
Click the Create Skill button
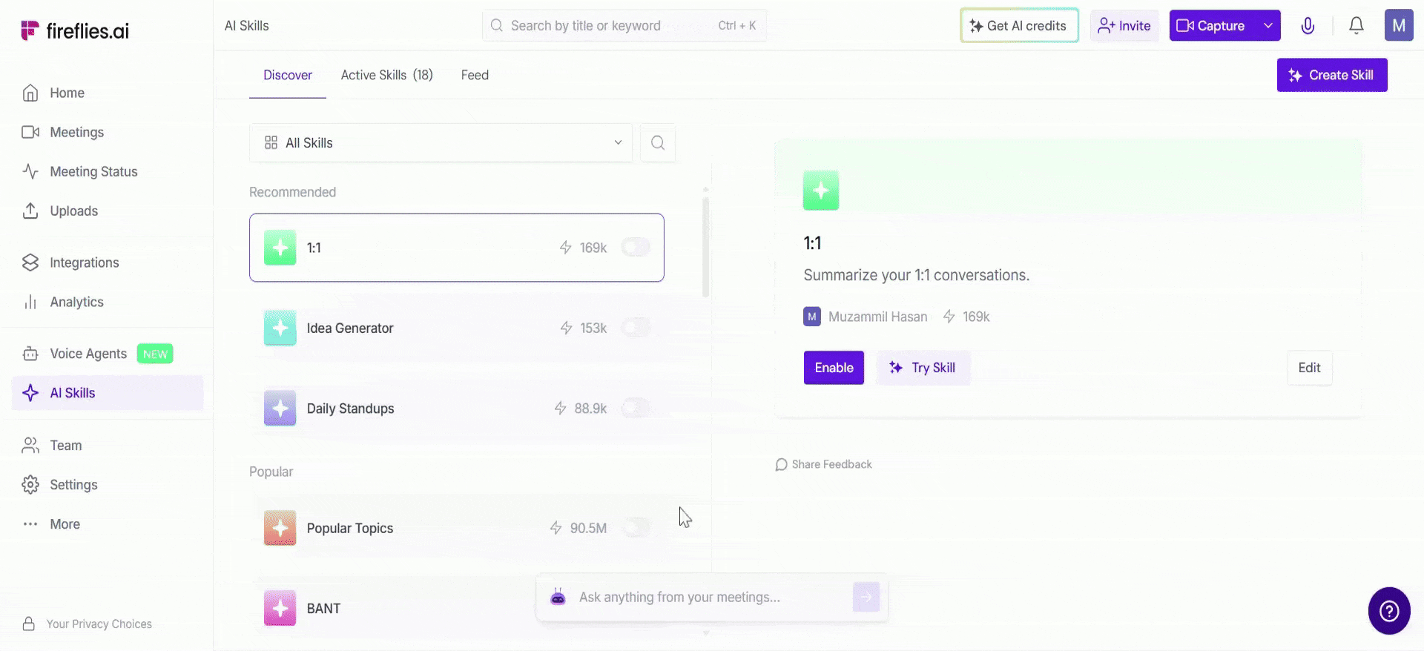tap(1332, 75)
